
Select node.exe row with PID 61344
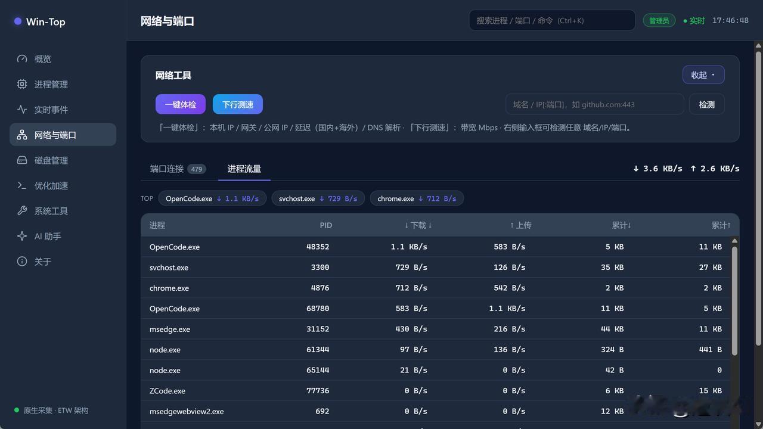436,350
